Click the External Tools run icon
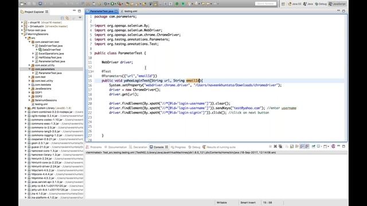This screenshot has width=367, height=206. click(119, 4)
